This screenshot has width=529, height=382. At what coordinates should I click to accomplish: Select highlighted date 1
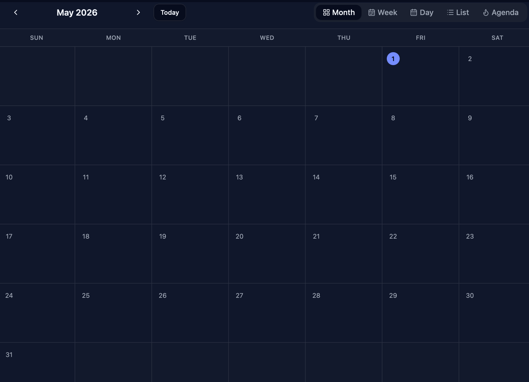click(x=393, y=59)
